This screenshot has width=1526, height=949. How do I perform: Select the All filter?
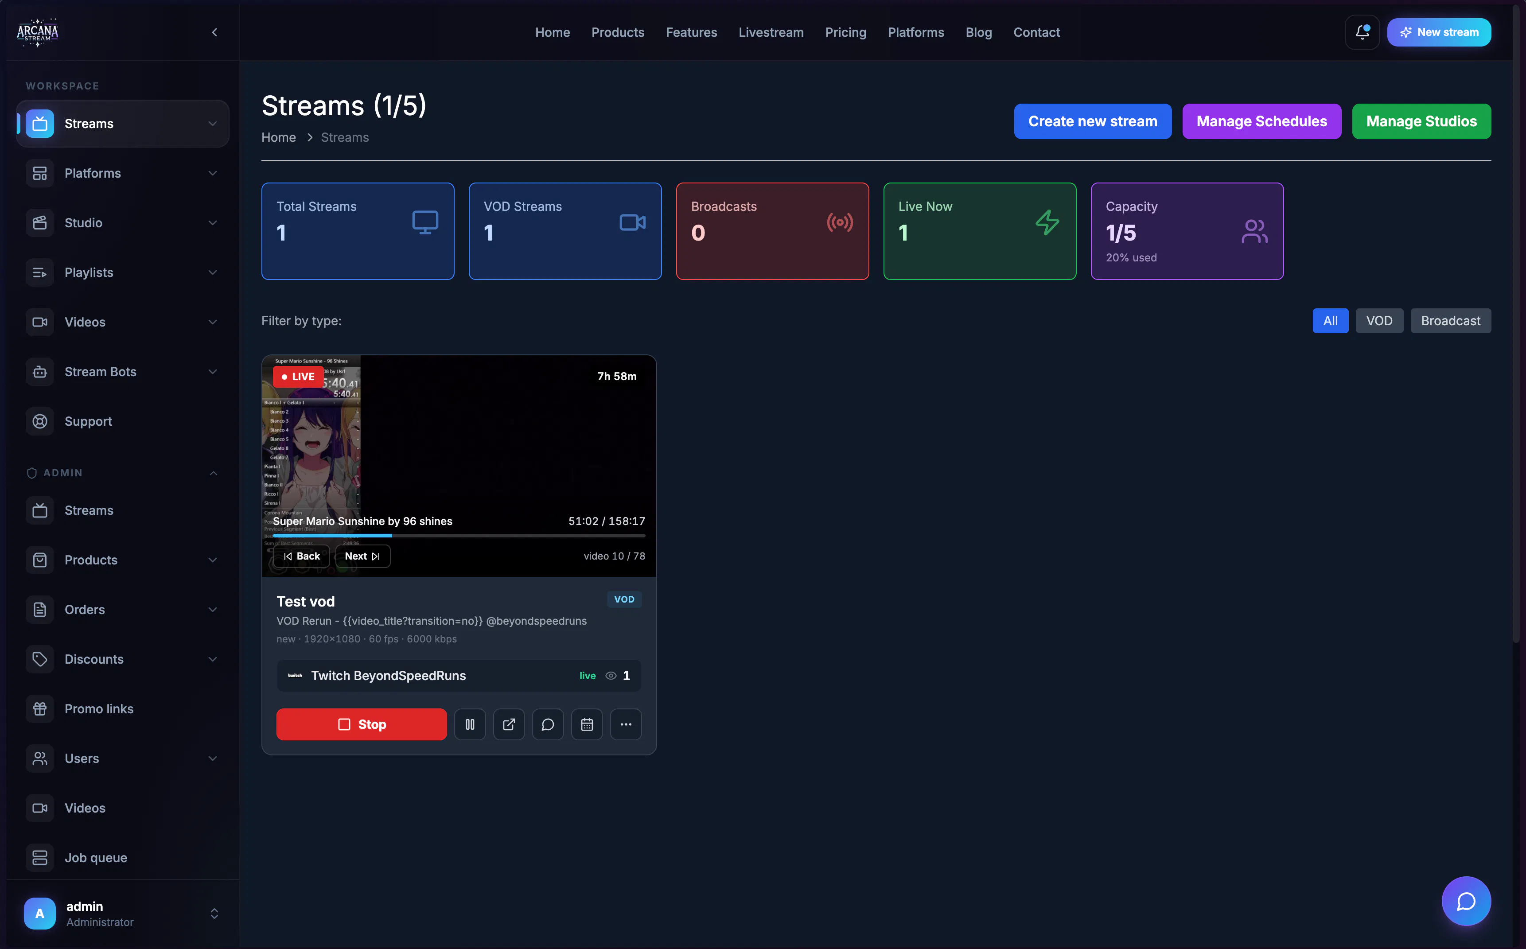point(1330,321)
